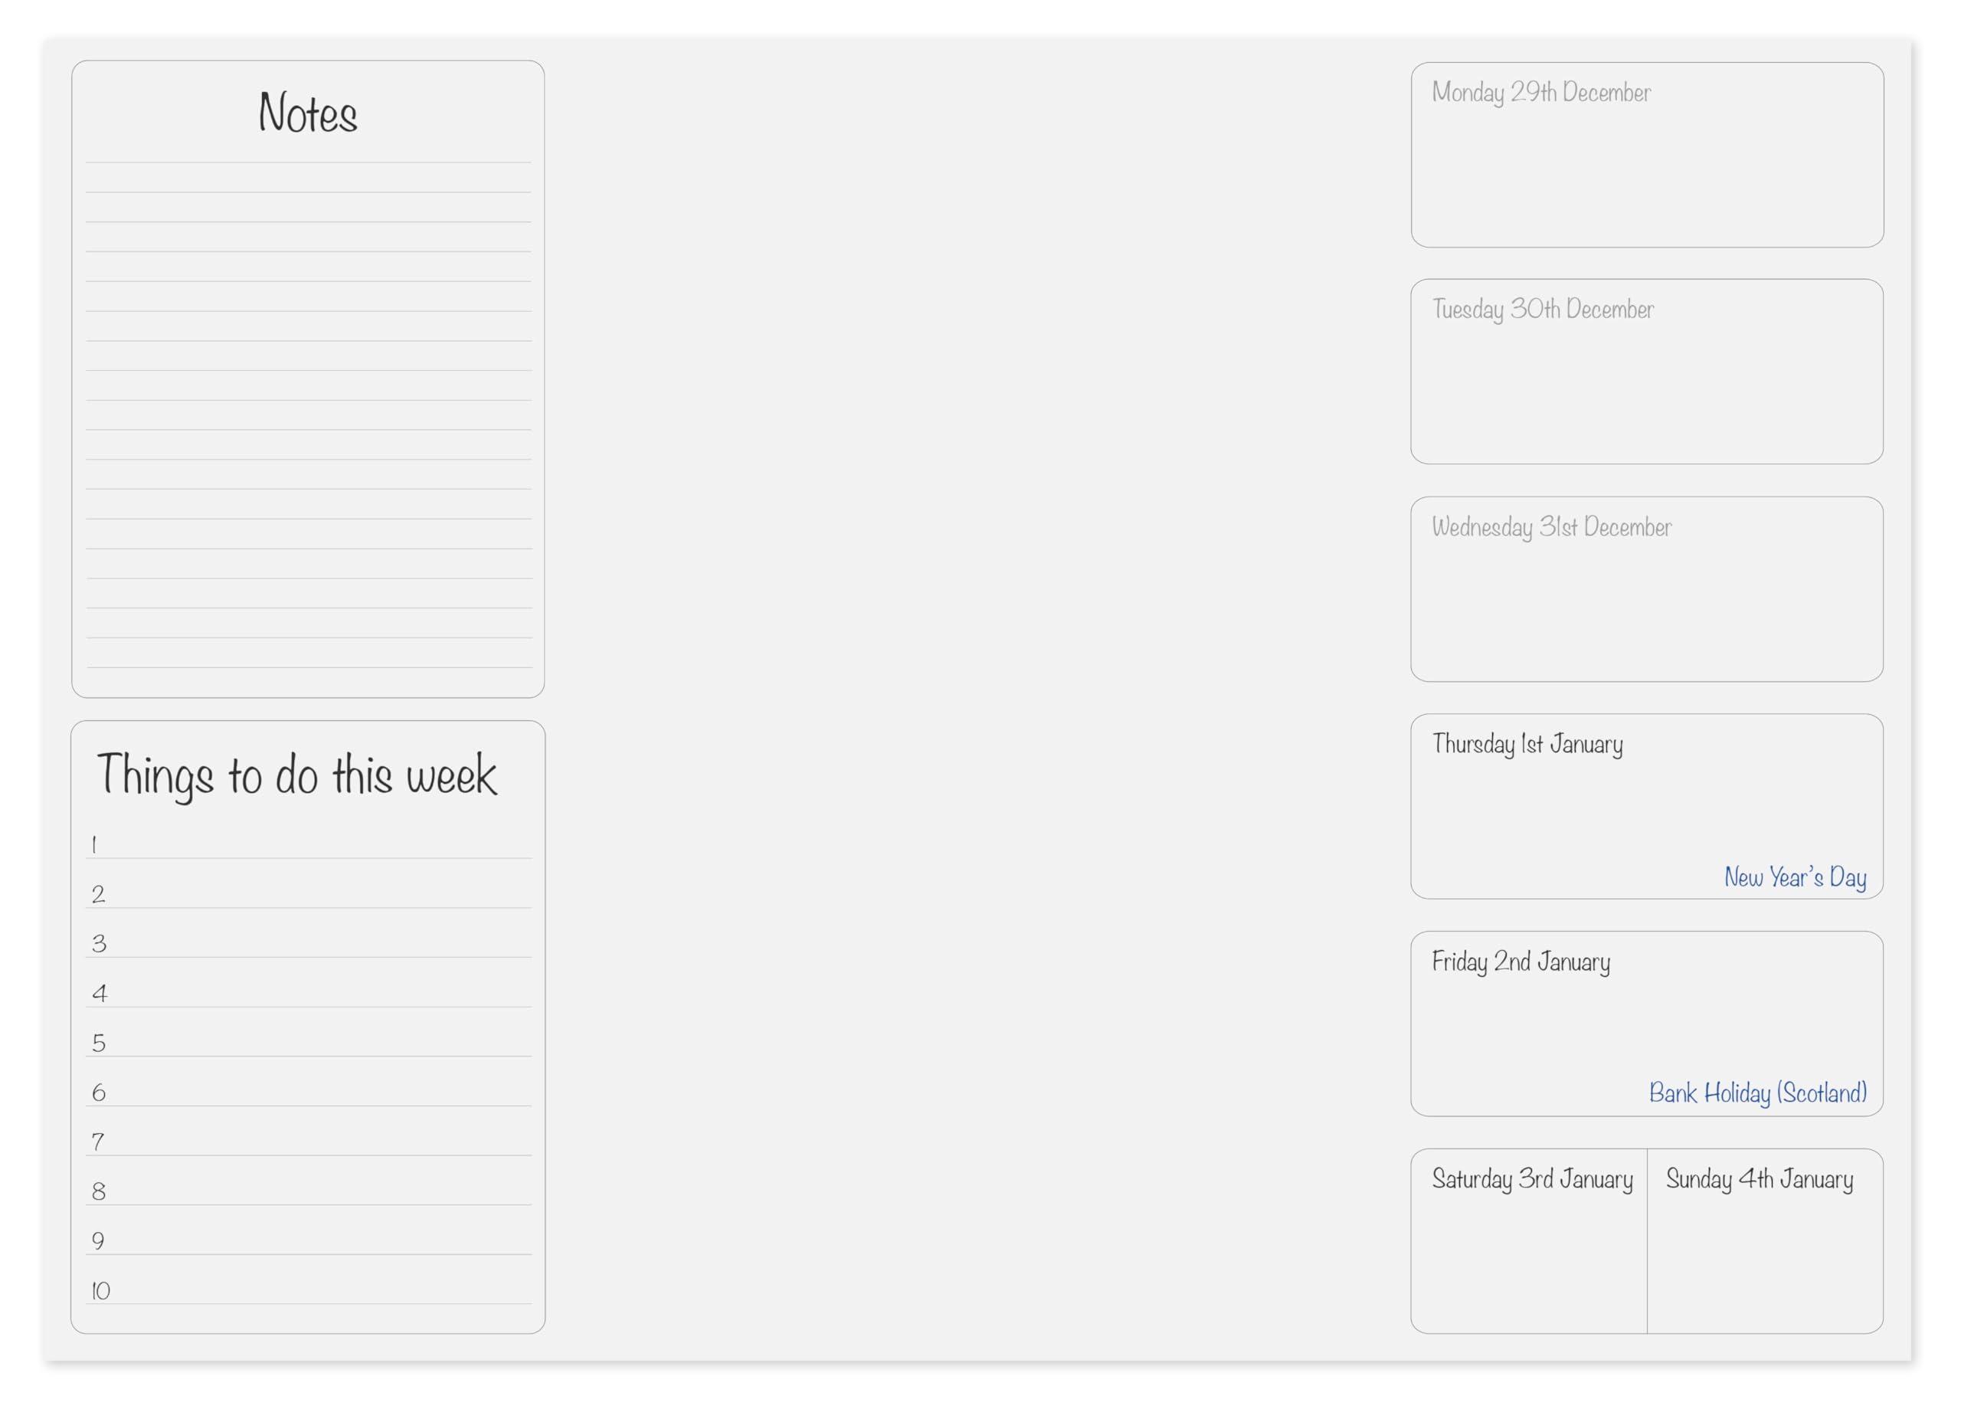Click the Things to do this week title

[x=296, y=775]
